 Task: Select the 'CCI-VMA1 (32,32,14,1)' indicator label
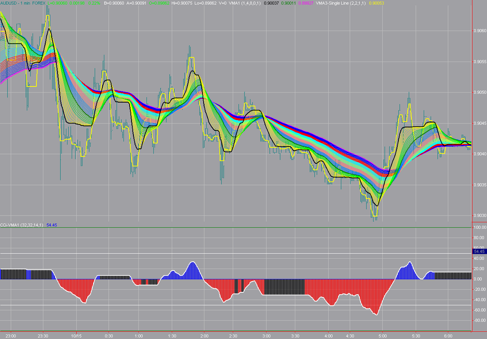[22, 225]
